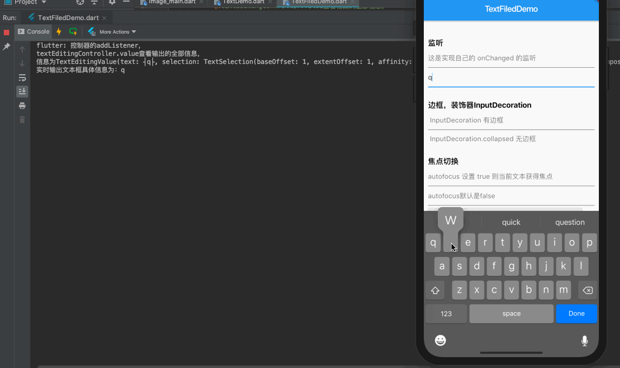This screenshot has width=620, height=368.
Task: Tap the space bar key
Action: [511, 314]
